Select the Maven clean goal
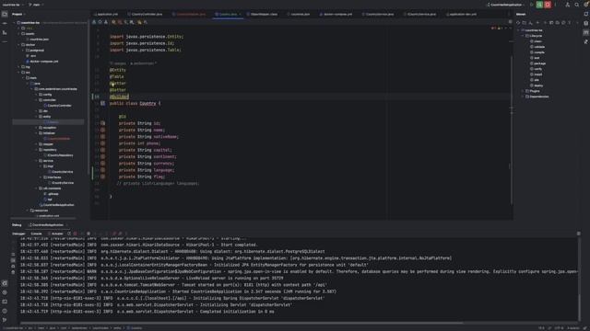Screen dimensions: 590x331 coord(537,41)
